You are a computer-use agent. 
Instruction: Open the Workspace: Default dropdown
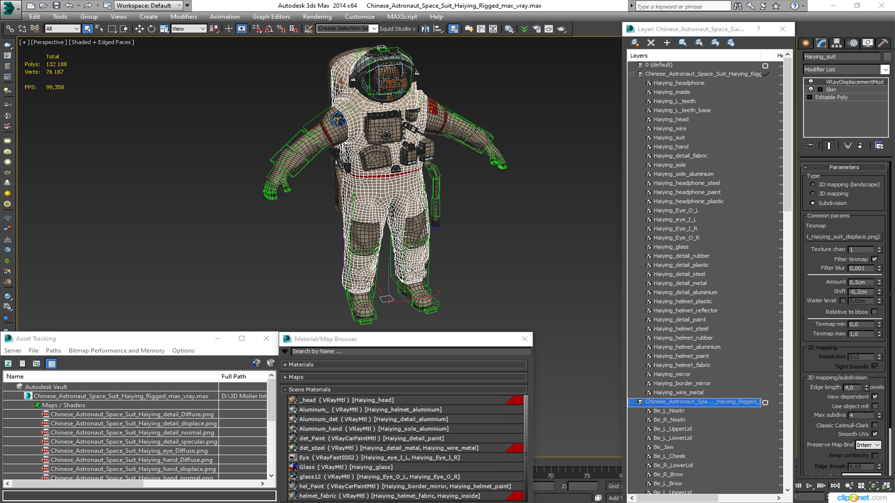point(148,6)
